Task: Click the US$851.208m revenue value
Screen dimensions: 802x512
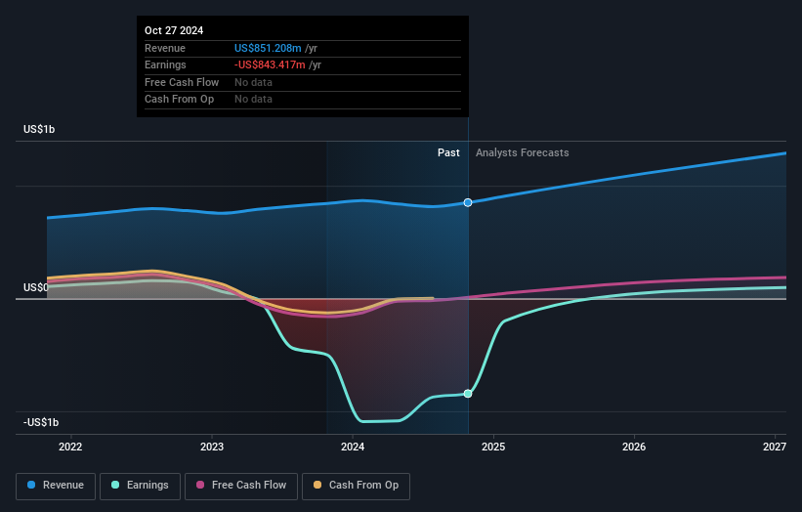Action: (x=268, y=48)
